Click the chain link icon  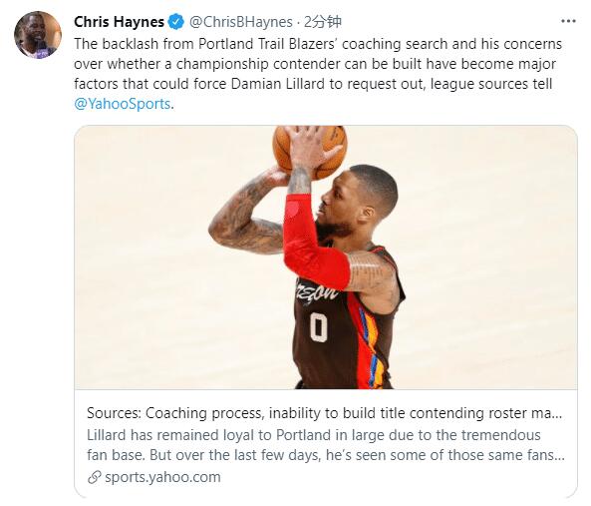point(94,477)
